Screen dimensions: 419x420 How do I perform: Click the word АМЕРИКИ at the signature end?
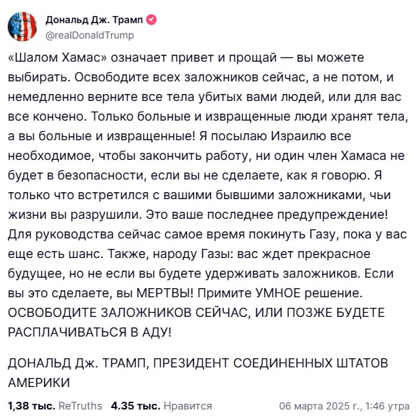[x=39, y=383]
